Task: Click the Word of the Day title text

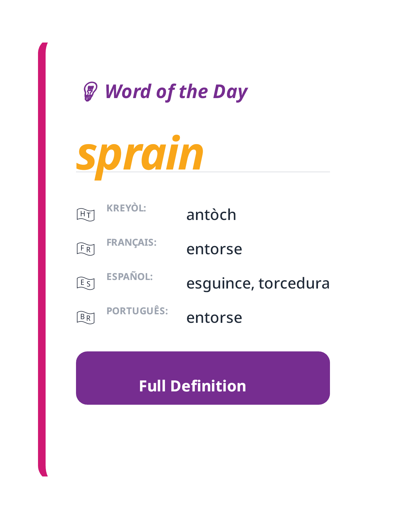Action: click(x=176, y=92)
